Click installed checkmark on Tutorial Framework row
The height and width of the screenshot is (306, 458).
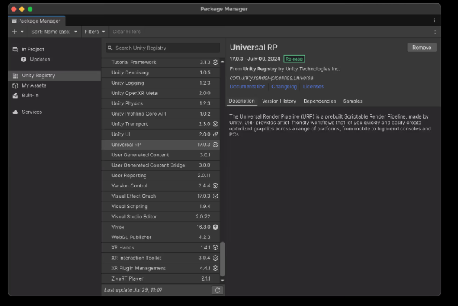[216, 62]
